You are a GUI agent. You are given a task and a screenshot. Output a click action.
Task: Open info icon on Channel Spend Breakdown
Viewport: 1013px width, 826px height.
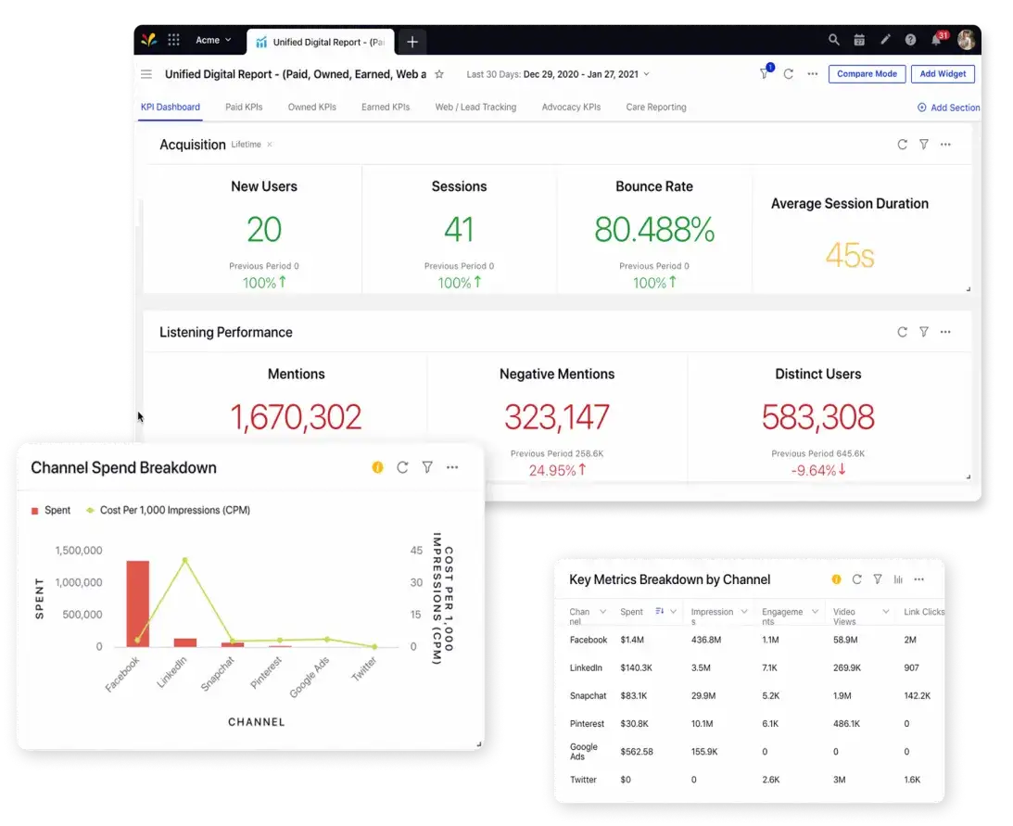377,467
